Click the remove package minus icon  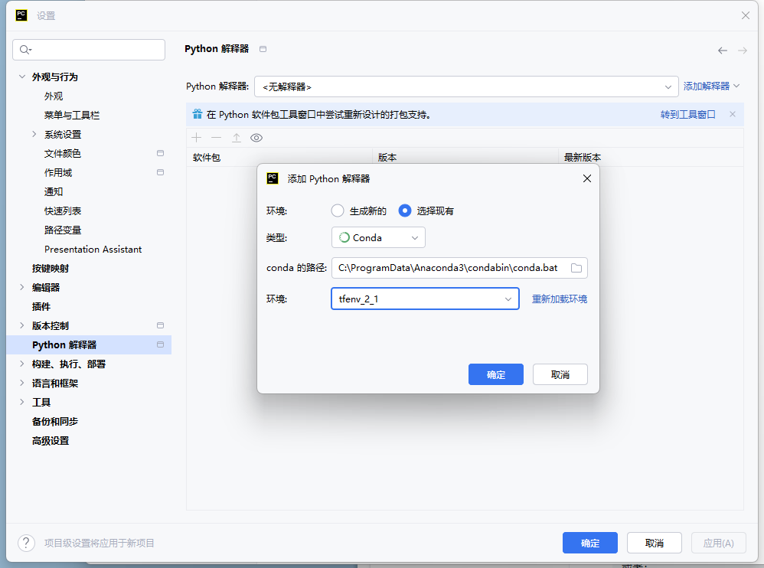pyautogui.click(x=217, y=138)
